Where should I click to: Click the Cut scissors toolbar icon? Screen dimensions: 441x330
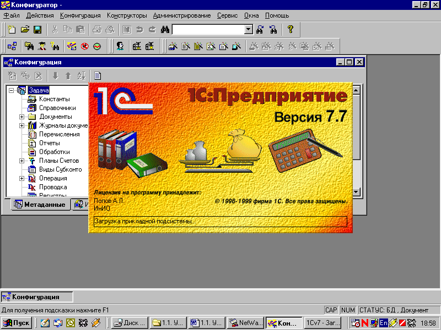point(55,30)
